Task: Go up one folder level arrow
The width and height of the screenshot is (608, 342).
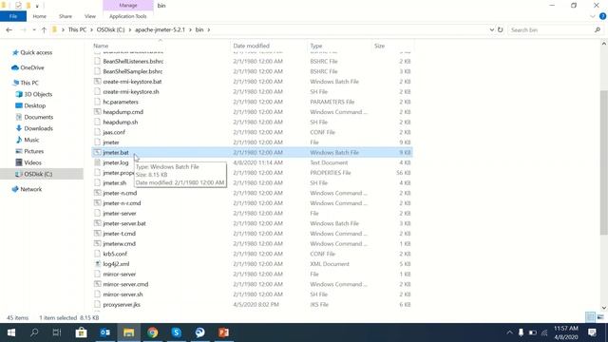Action: [44, 29]
